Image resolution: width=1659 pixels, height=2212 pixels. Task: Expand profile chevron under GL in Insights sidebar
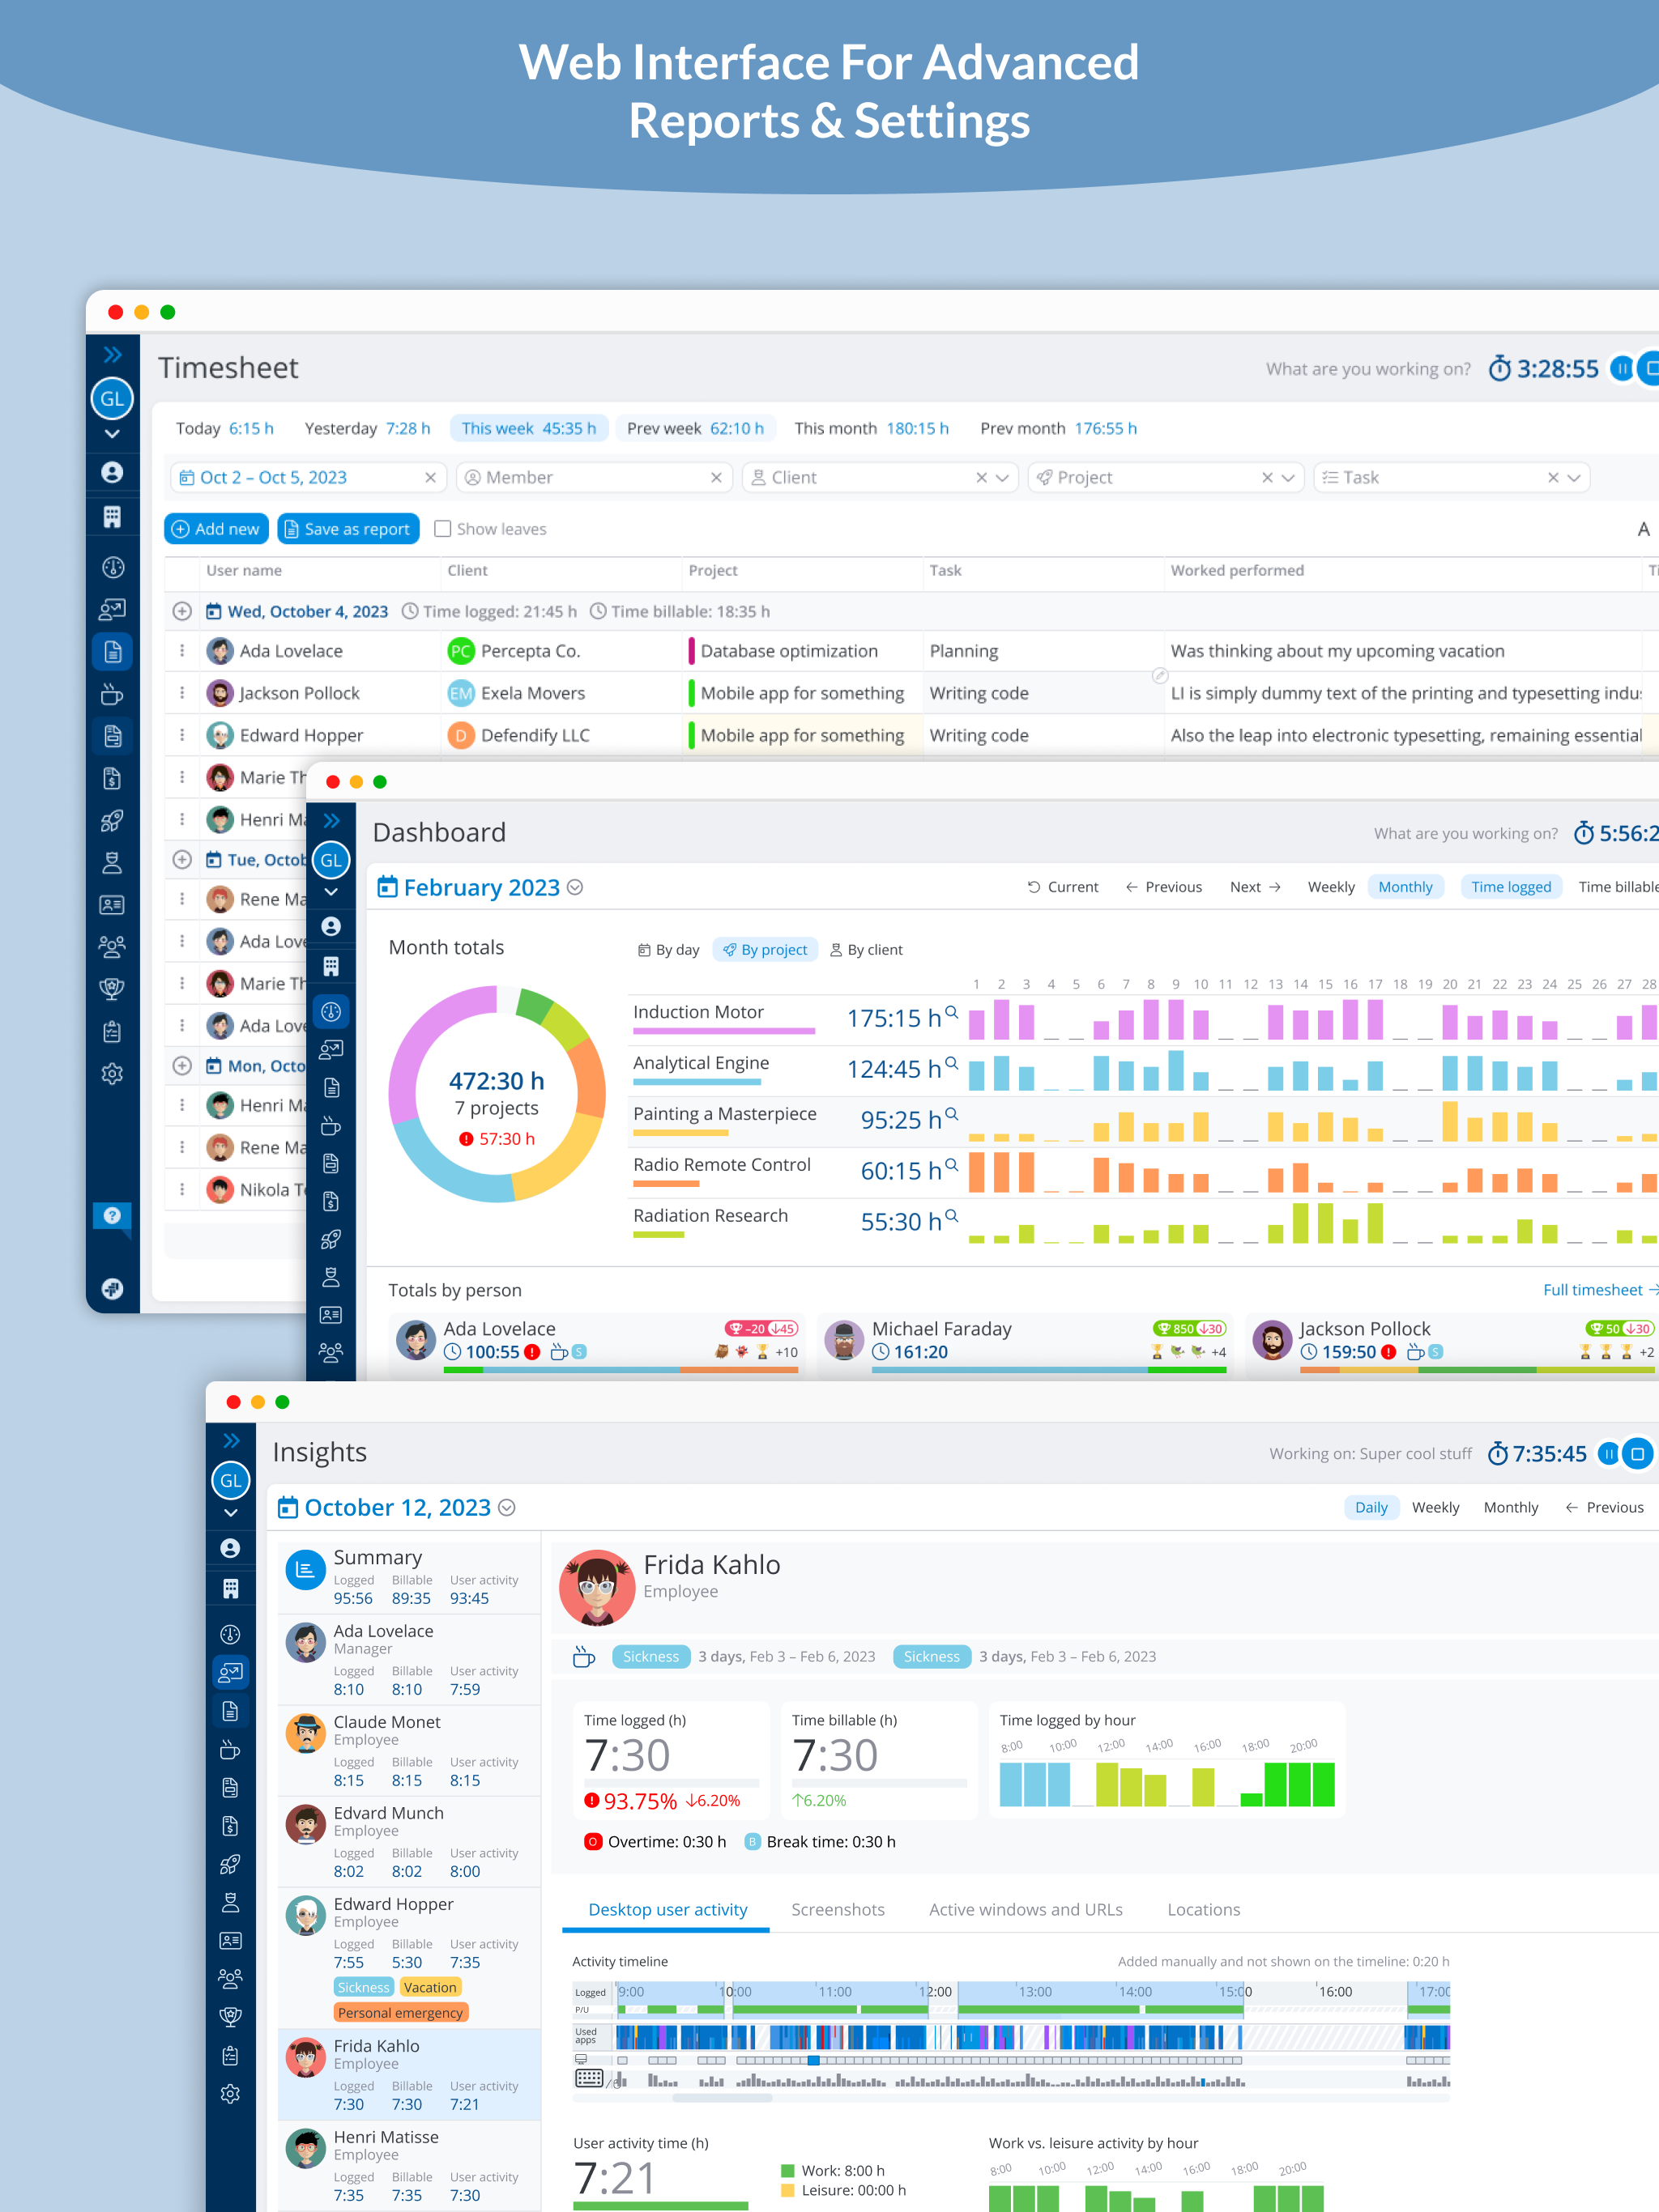pyautogui.click(x=230, y=1513)
